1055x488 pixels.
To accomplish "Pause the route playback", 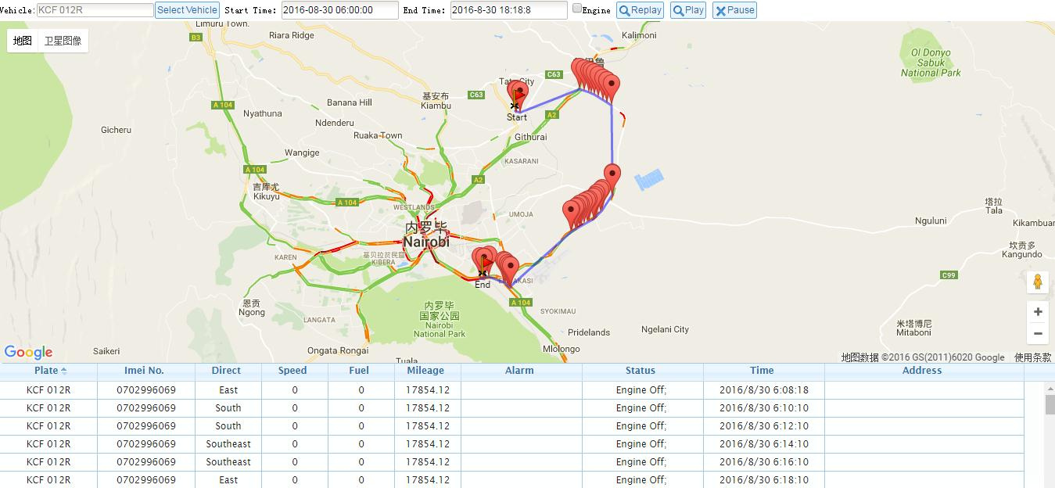I will pyautogui.click(x=734, y=10).
